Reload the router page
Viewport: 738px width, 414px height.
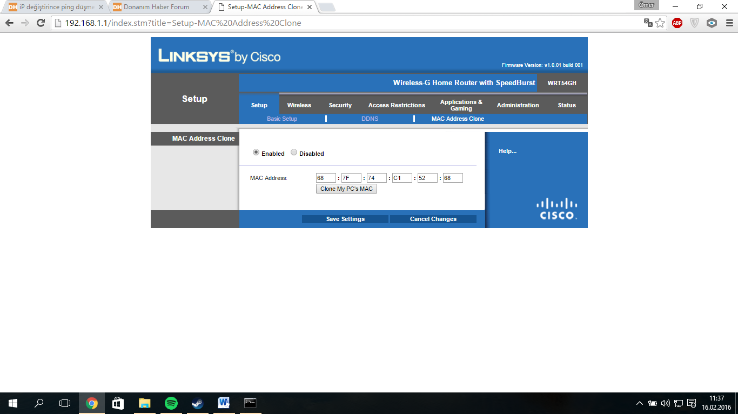click(x=41, y=23)
